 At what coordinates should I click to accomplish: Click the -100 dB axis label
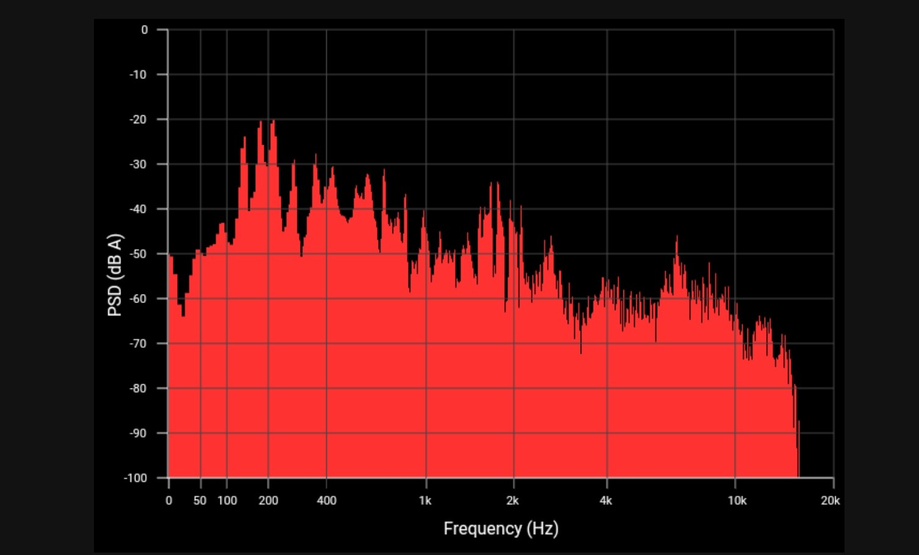click(x=136, y=478)
